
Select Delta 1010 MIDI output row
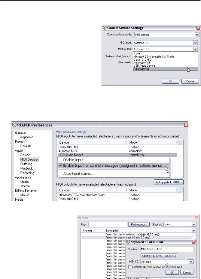117,199
